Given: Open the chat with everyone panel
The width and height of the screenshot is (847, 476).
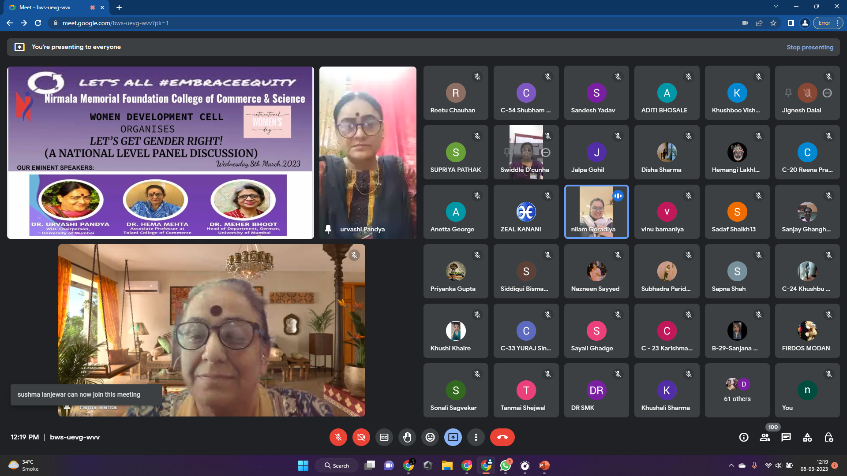Looking at the screenshot, I should pyautogui.click(x=786, y=437).
